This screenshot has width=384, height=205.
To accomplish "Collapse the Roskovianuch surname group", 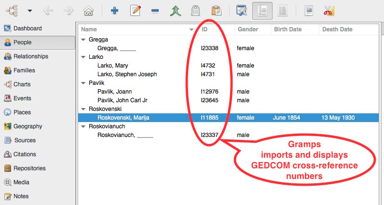I will point(83,126).
